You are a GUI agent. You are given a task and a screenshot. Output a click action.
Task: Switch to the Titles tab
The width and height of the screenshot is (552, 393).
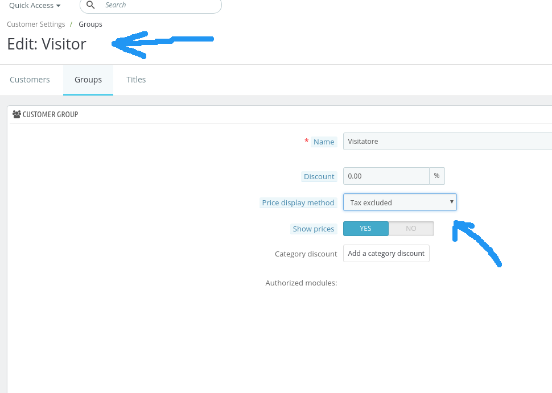(136, 79)
